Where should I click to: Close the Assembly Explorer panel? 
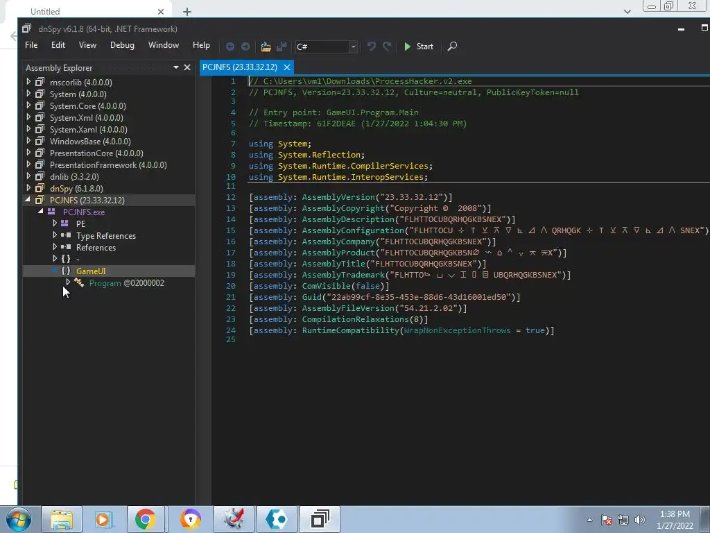(x=187, y=67)
